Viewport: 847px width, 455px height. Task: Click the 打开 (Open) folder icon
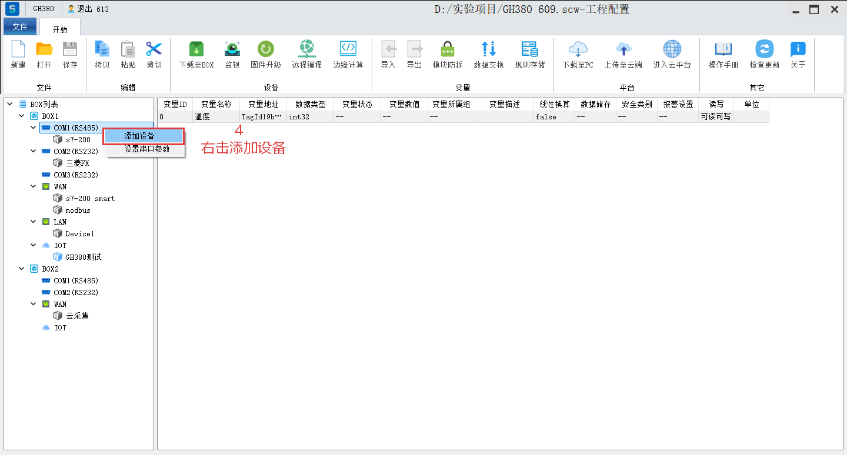tap(44, 49)
